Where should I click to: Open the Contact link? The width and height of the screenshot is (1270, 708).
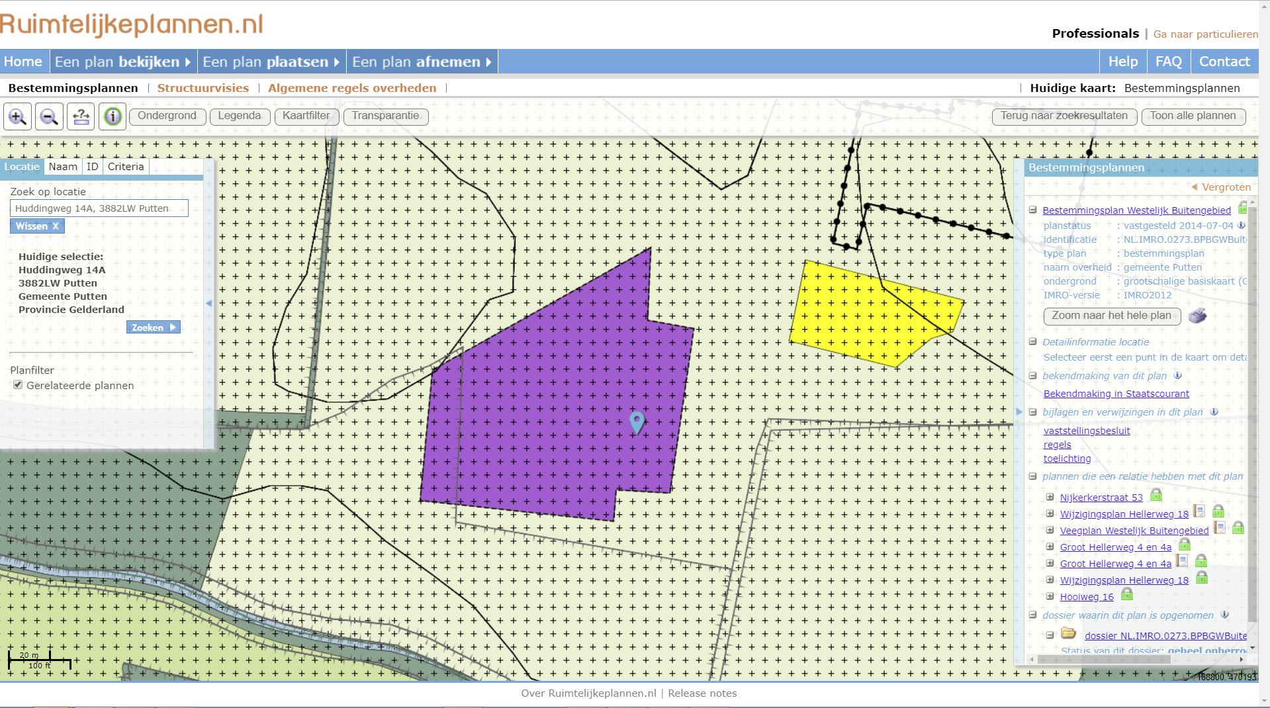tap(1224, 62)
